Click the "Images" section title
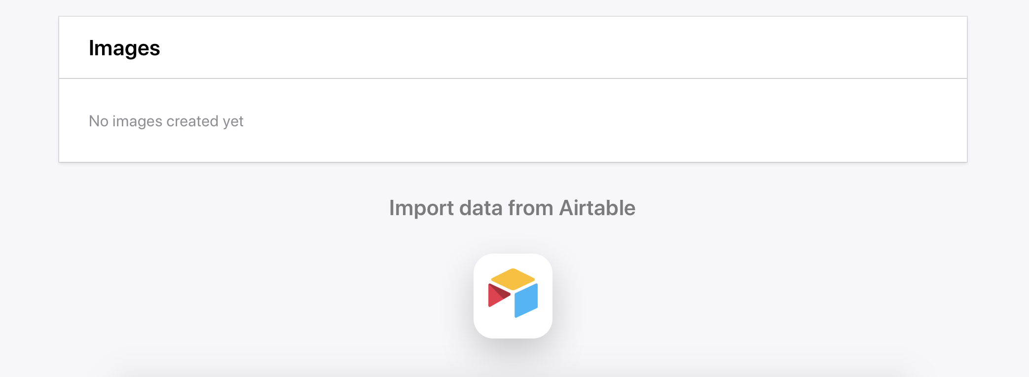 124,48
